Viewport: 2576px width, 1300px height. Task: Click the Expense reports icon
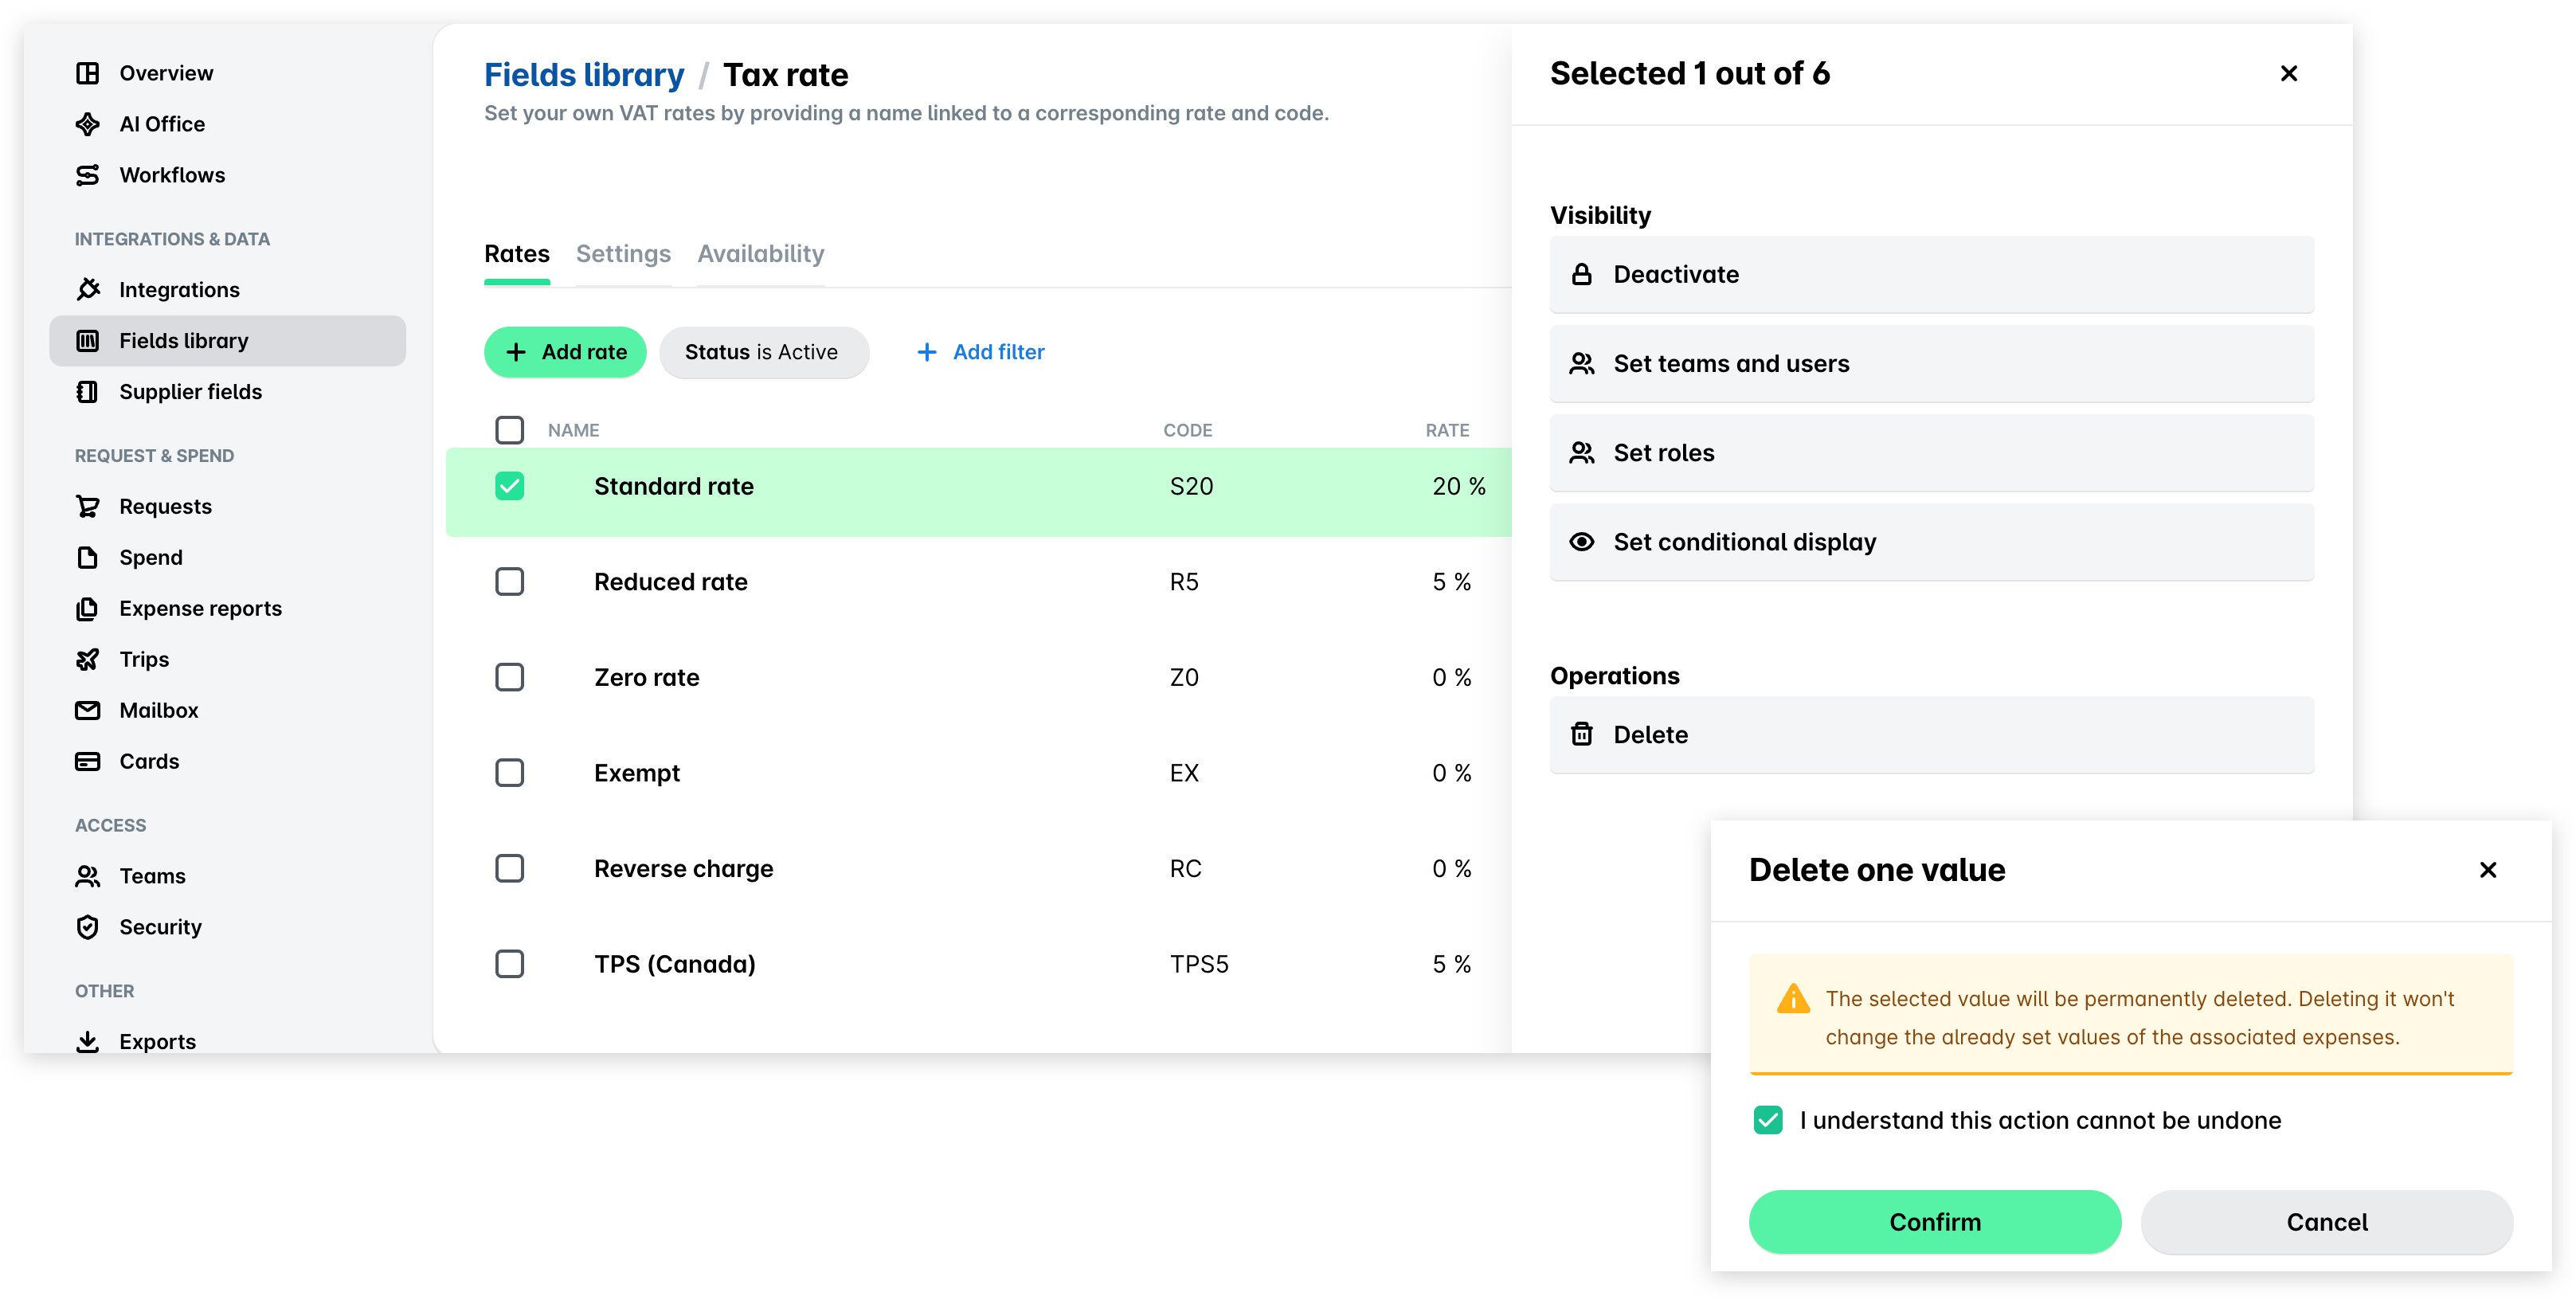tap(88, 608)
